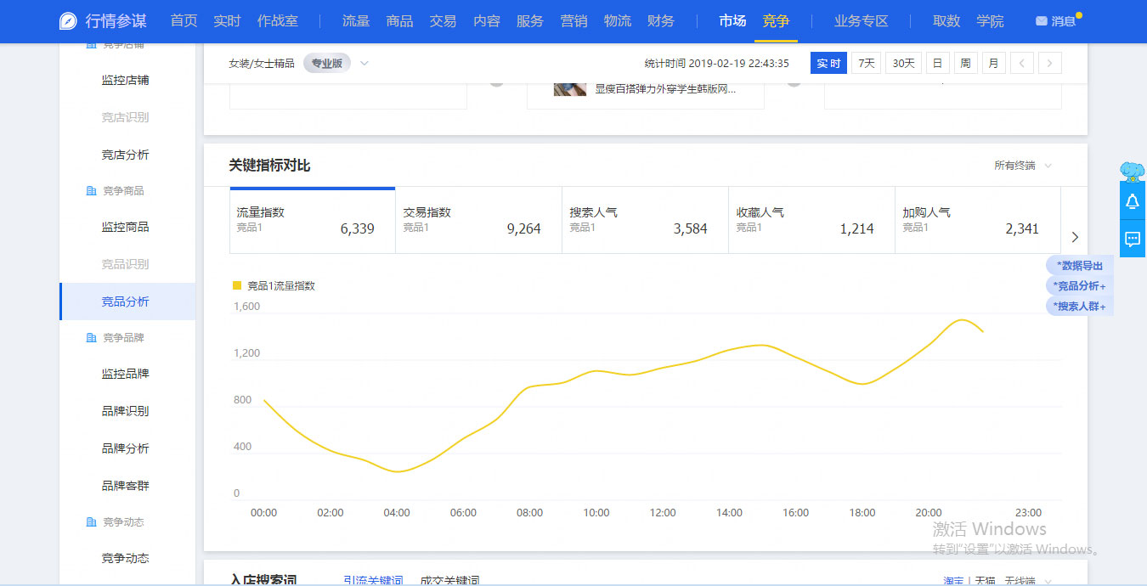This screenshot has width=1147, height=586.
Task: Go to next date arrow
Action: pyautogui.click(x=1050, y=63)
